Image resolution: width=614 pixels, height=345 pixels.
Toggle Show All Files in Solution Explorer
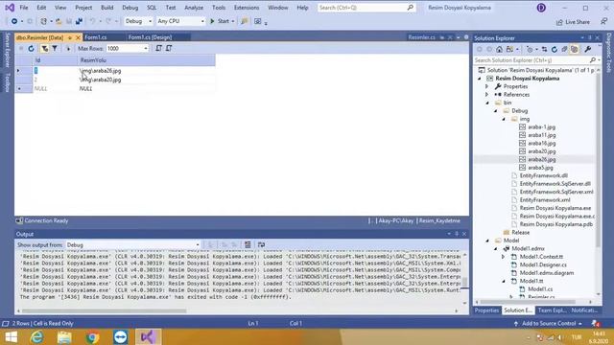coord(574,49)
